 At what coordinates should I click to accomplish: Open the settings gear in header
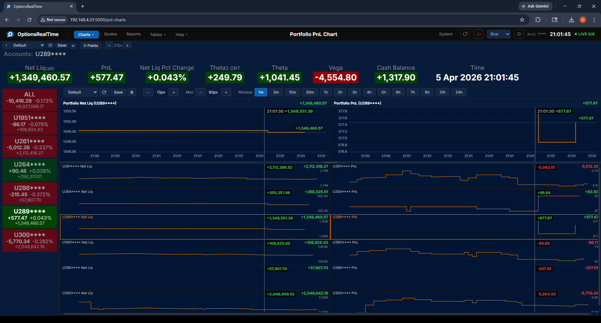coord(519,34)
